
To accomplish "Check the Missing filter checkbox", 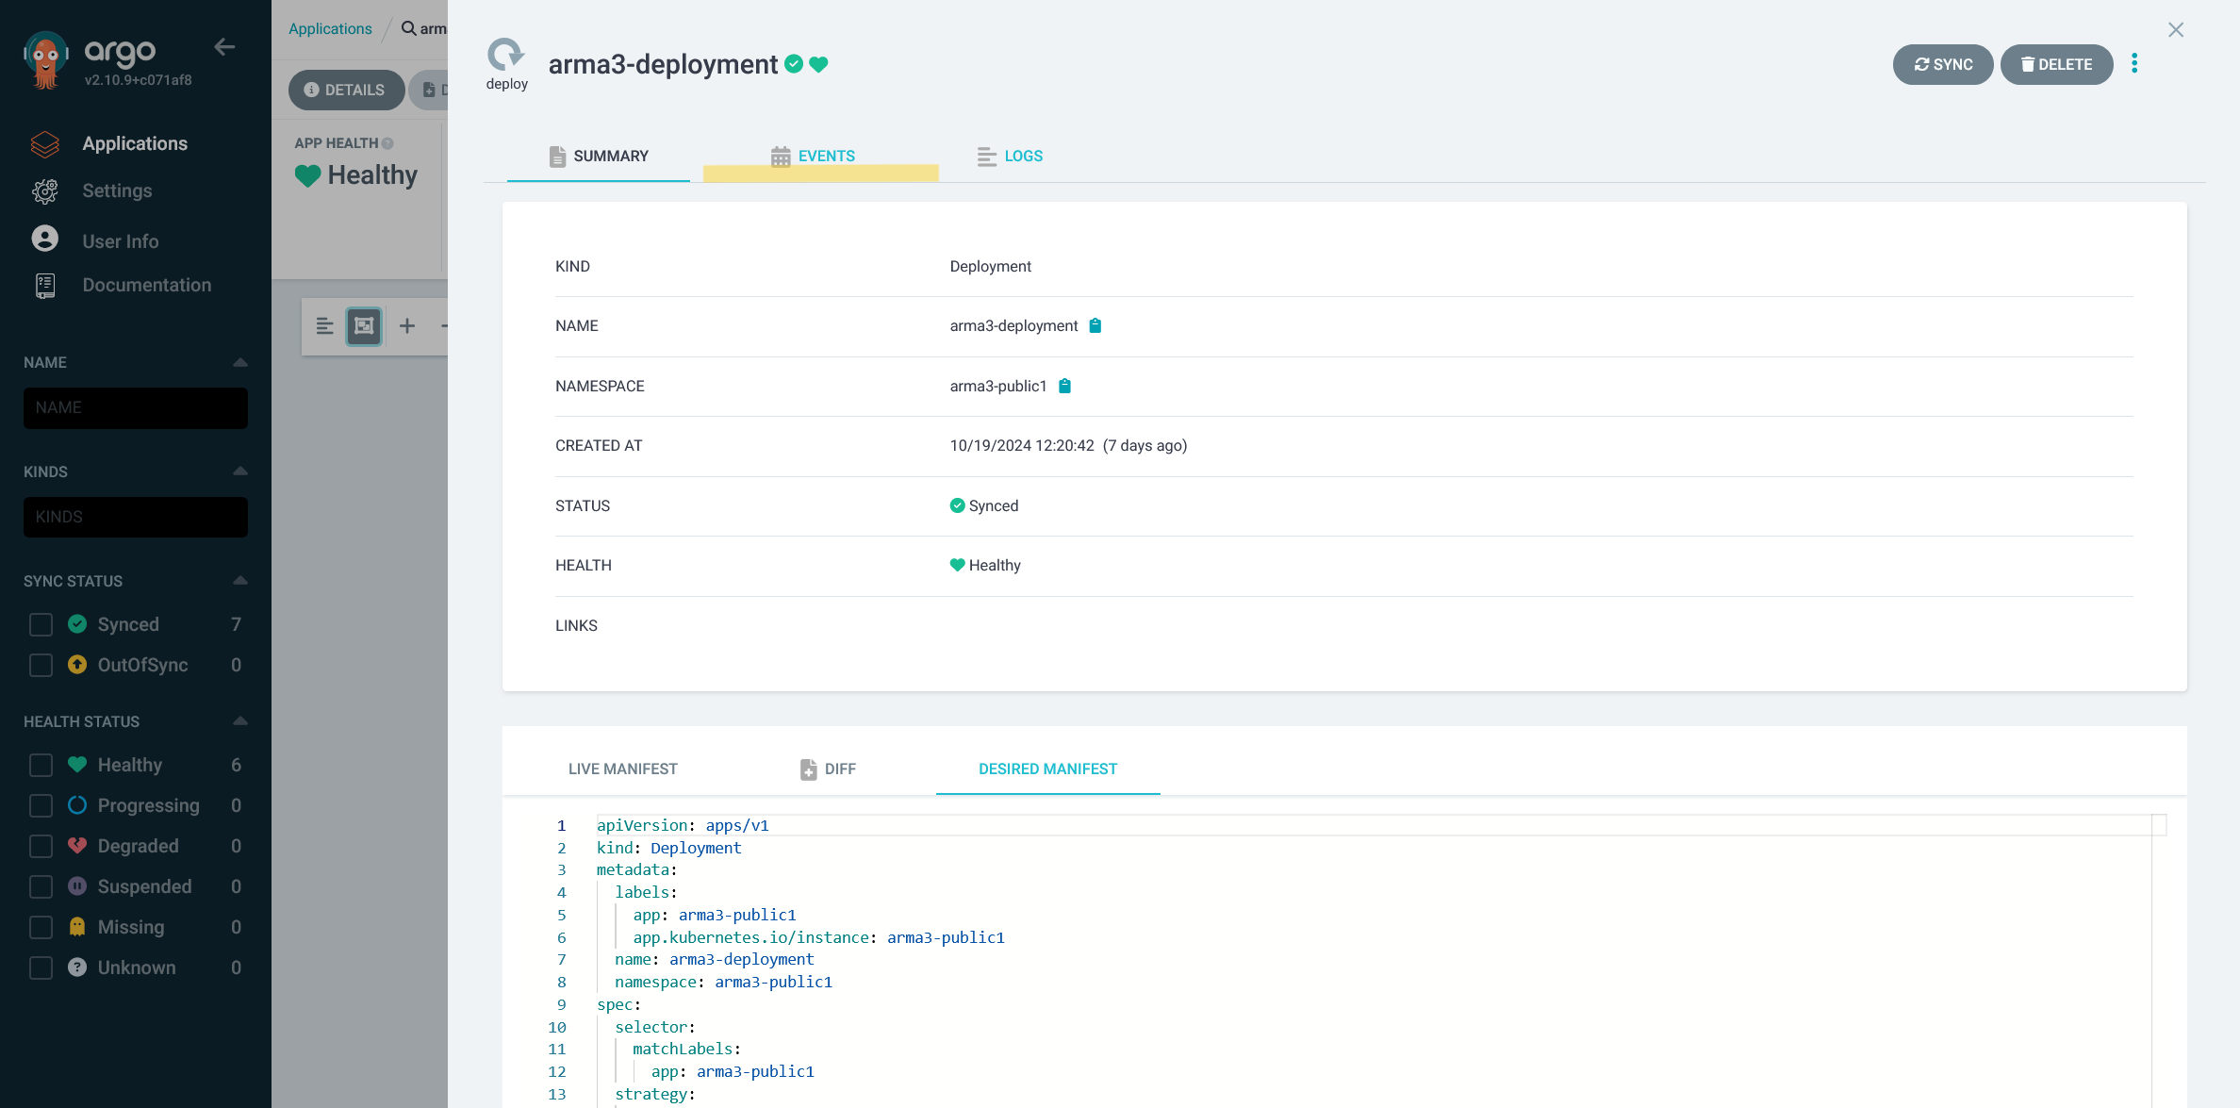I will [41, 927].
